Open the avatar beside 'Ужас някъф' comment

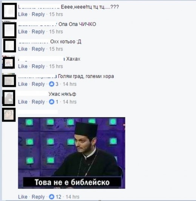pyautogui.click(x=9, y=98)
